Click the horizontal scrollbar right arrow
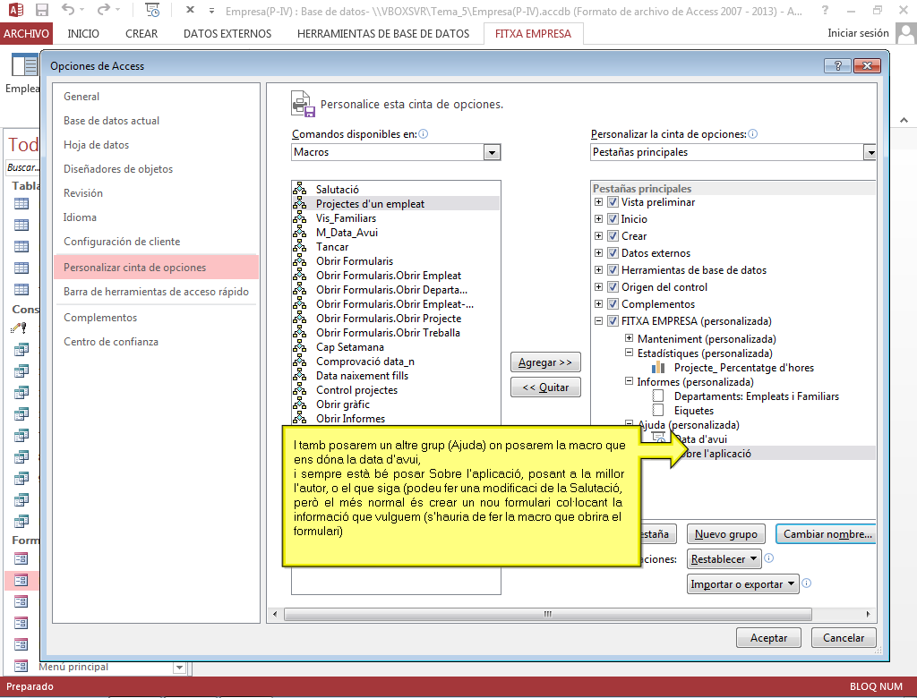This screenshot has width=917, height=698. coord(868,615)
